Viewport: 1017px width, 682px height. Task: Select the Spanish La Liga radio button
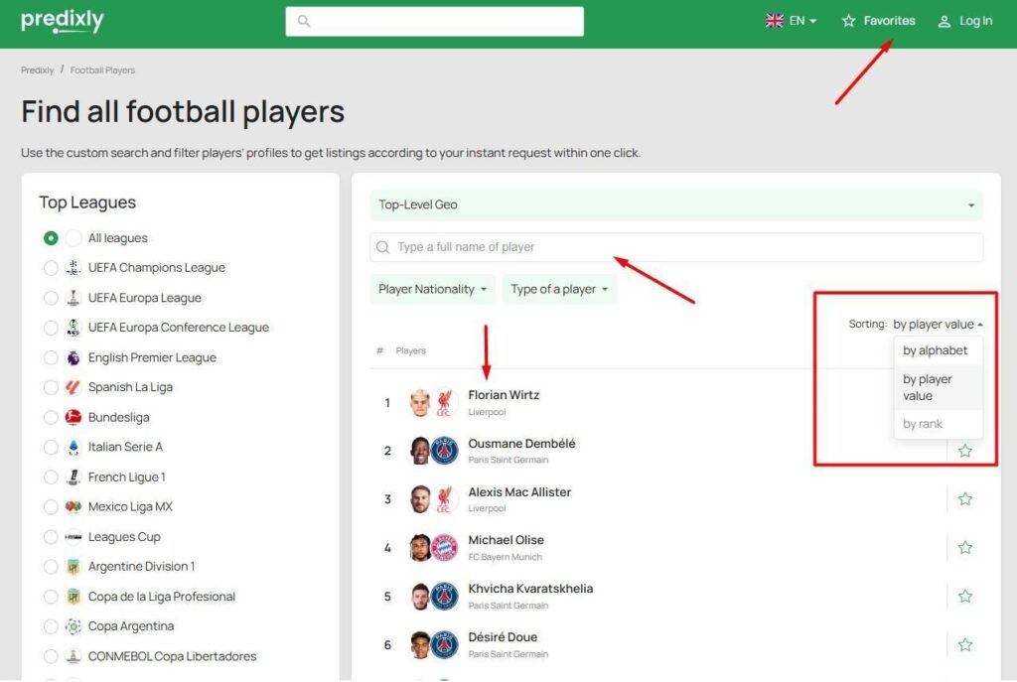[51, 387]
